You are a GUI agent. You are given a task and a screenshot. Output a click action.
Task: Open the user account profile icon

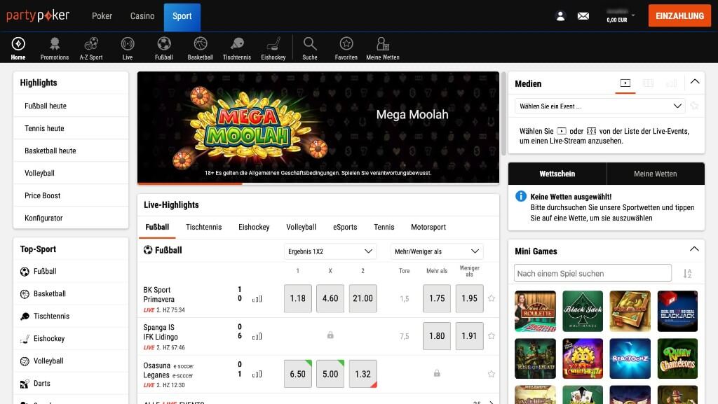pos(560,16)
